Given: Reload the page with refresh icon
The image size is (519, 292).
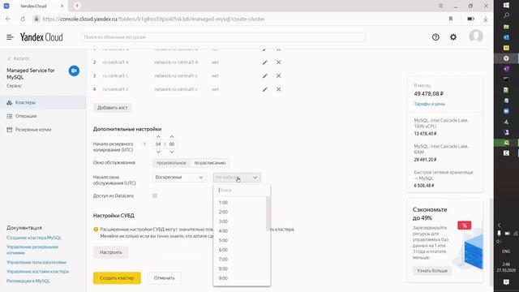Looking at the screenshot, I should pos(23,19).
